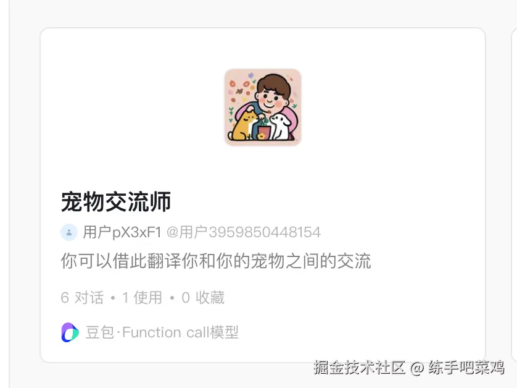The image size is (517, 388).
Task: Toggle the 0 收藏 favorites count
Action: 203,298
